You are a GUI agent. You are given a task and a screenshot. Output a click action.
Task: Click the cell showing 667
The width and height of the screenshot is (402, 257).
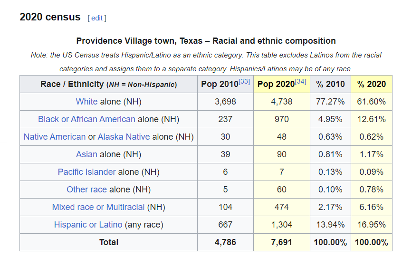pos(225,224)
